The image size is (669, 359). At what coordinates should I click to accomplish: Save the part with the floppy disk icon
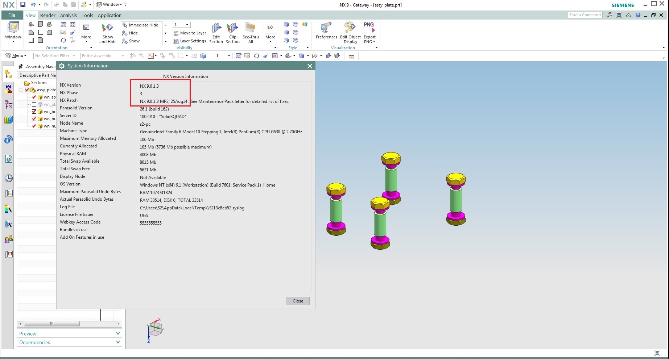[x=23, y=5]
